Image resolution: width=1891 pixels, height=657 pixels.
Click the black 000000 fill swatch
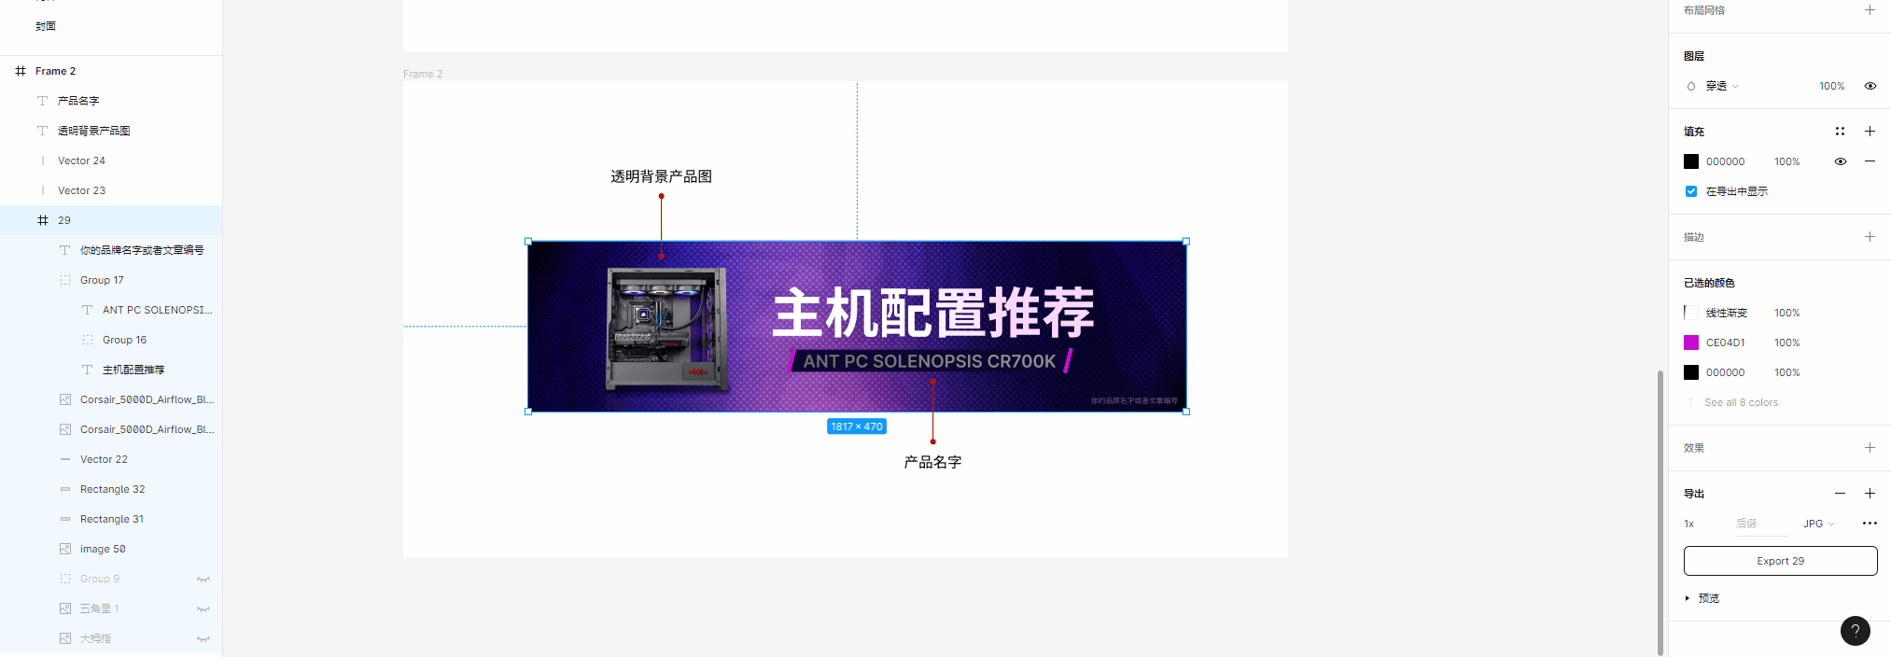point(1691,161)
